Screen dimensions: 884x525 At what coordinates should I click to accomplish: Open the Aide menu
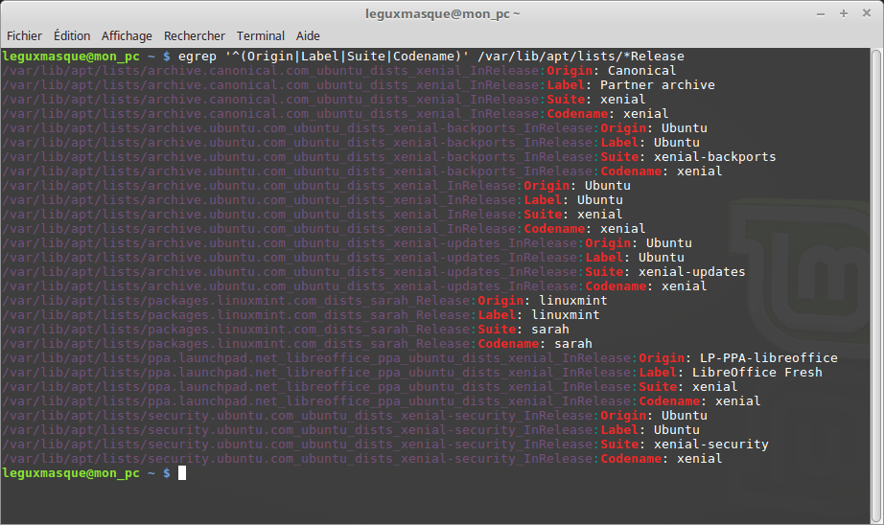click(x=308, y=36)
